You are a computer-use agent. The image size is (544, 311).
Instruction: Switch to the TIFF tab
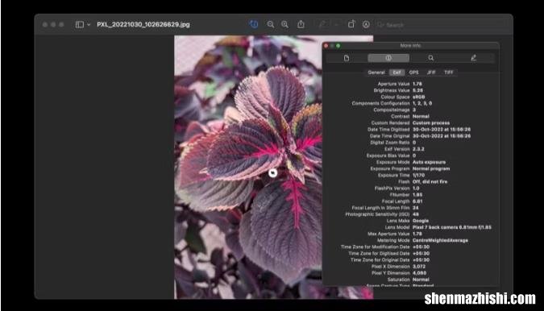tap(449, 73)
